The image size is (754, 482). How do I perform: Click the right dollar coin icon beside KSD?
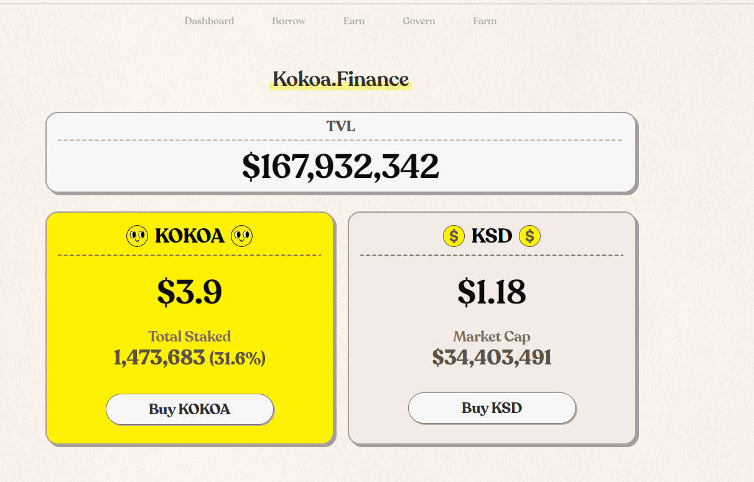tap(530, 236)
